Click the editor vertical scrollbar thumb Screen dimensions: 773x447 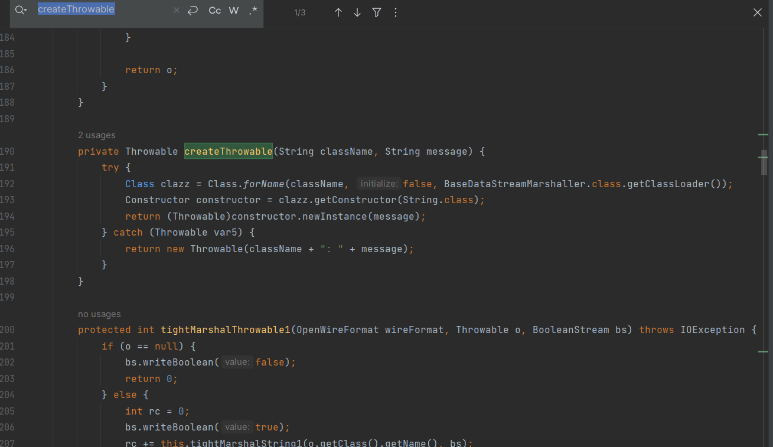coord(764,162)
